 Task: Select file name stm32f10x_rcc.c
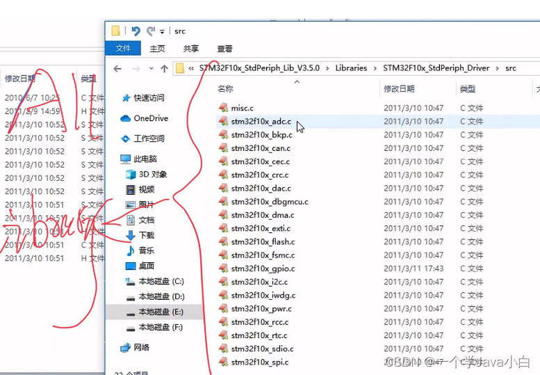pyautogui.click(x=260, y=322)
